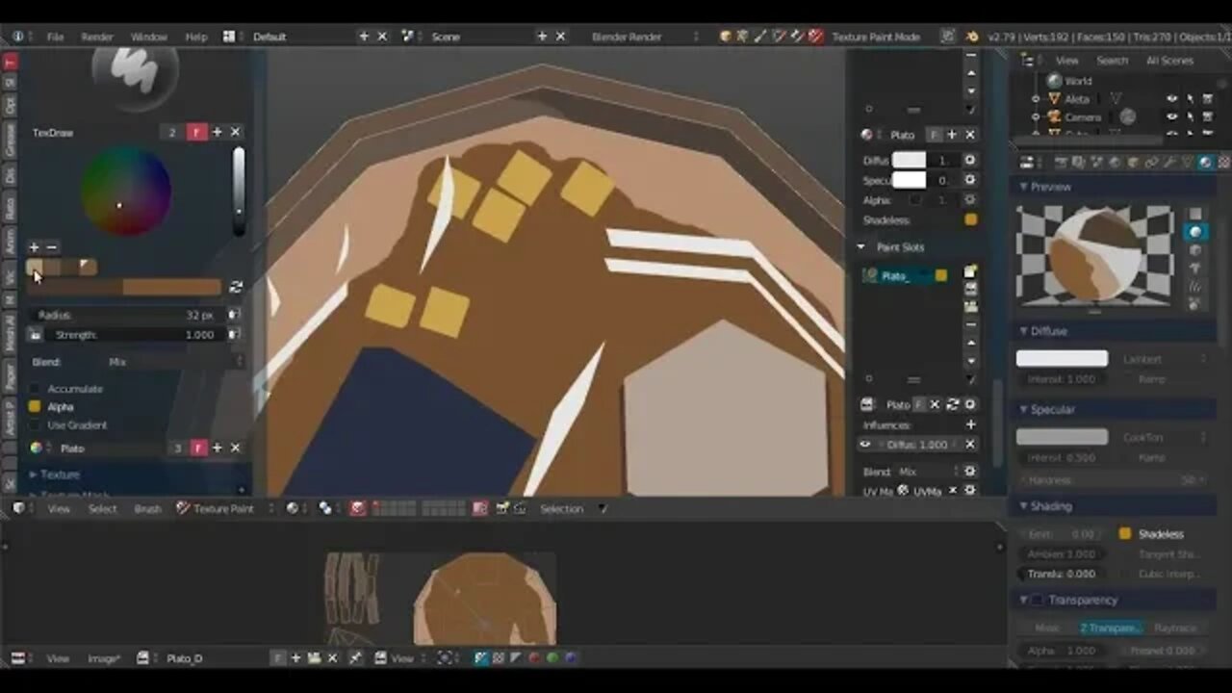Screen dimensions: 1232x693
Task: Open the Brush menu in viewport header
Action: point(147,509)
